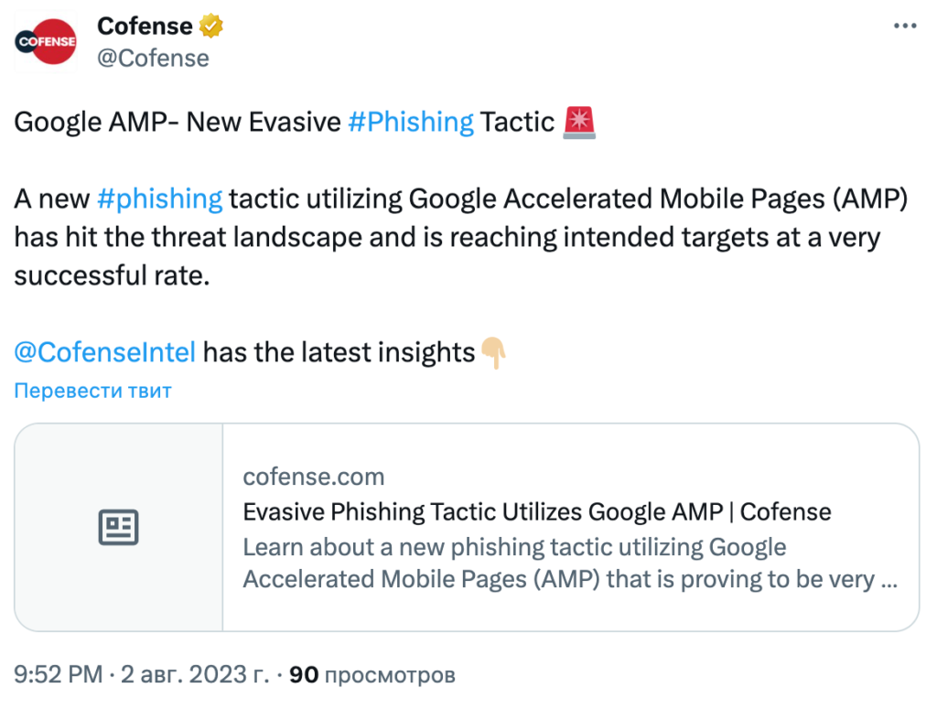Click 'Перевести твит' to translate the tweet
Image resolution: width=937 pixels, height=709 pixels.
tap(92, 392)
